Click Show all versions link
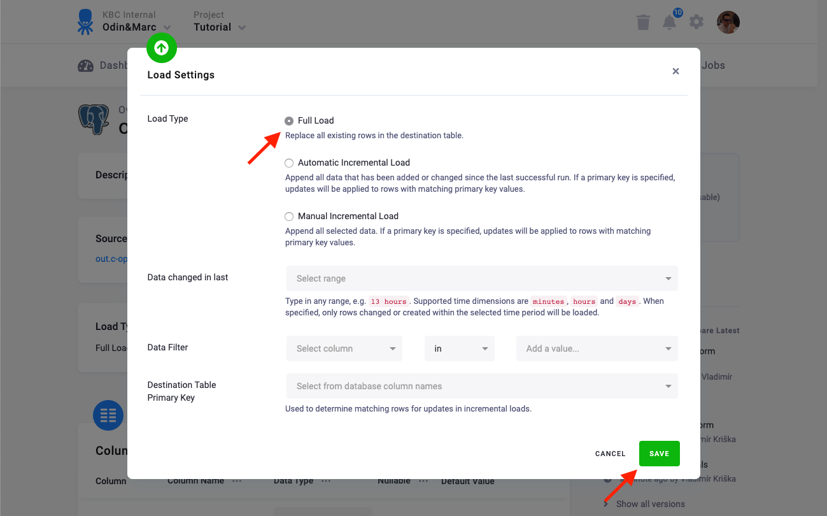 coord(651,504)
